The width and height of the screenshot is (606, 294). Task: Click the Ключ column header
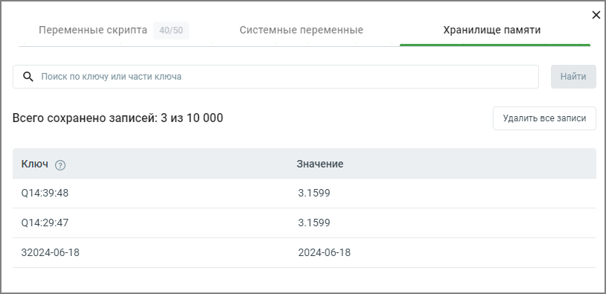pos(35,164)
